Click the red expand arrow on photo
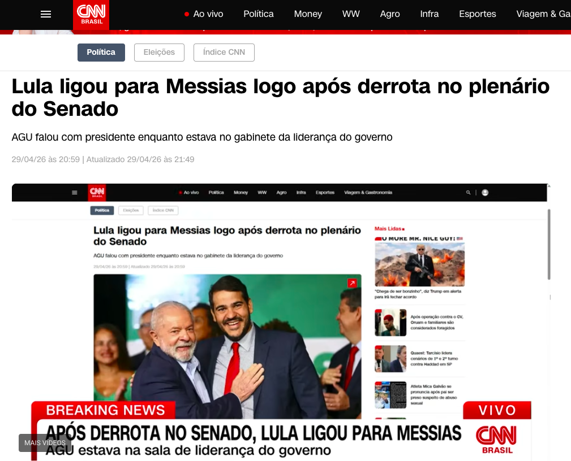The height and width of the screenshot is (461, 571). 352,283
